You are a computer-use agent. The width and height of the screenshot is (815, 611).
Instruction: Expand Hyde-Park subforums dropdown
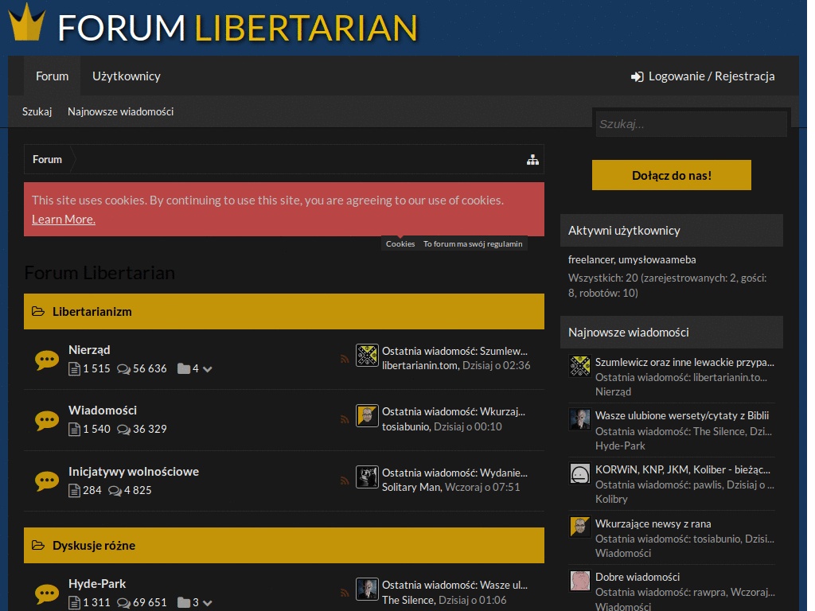[208, 603]
